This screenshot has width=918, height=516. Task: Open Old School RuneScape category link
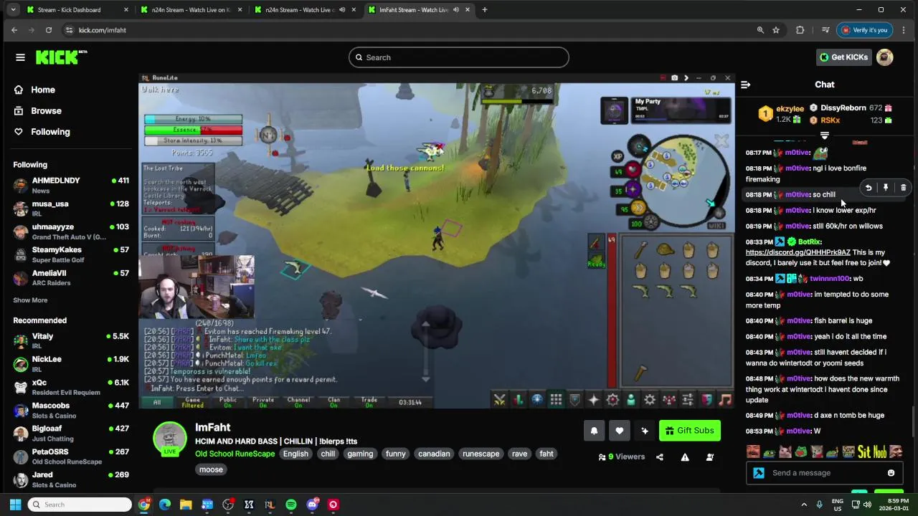pyautogui.click(x=235, y=454)
